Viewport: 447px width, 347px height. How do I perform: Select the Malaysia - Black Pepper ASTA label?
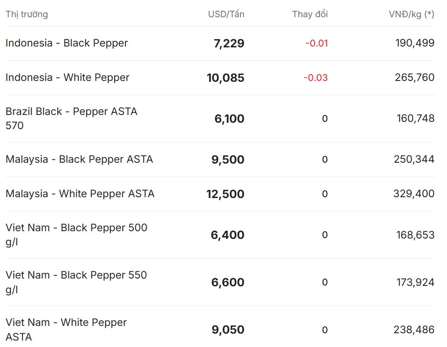[x=79, y=159]
